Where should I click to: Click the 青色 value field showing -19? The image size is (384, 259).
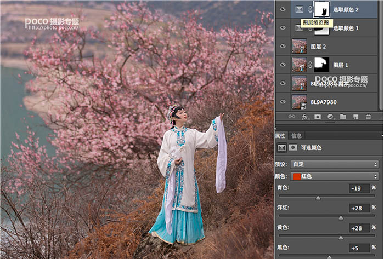(x=359, y=188)
